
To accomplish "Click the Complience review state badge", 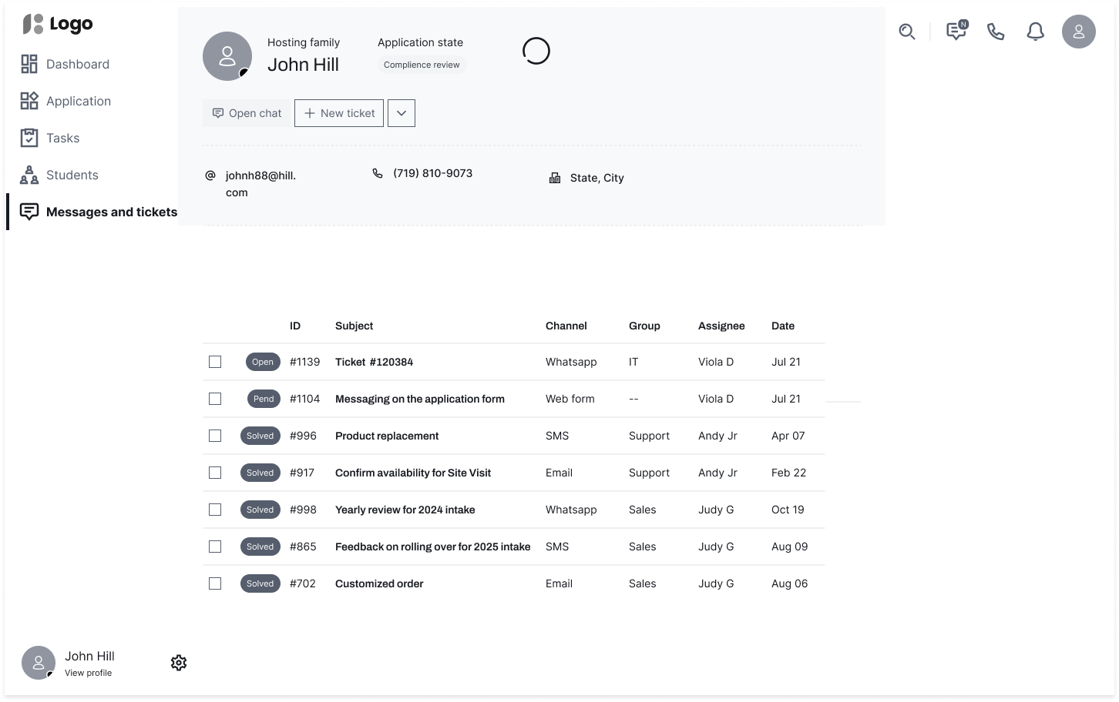I will pyautogui.click(x=422, y=65).
